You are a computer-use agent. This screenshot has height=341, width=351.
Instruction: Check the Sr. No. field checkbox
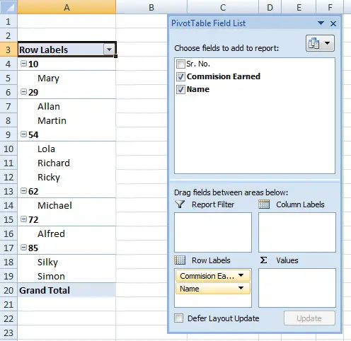click(x=180, y=64)
